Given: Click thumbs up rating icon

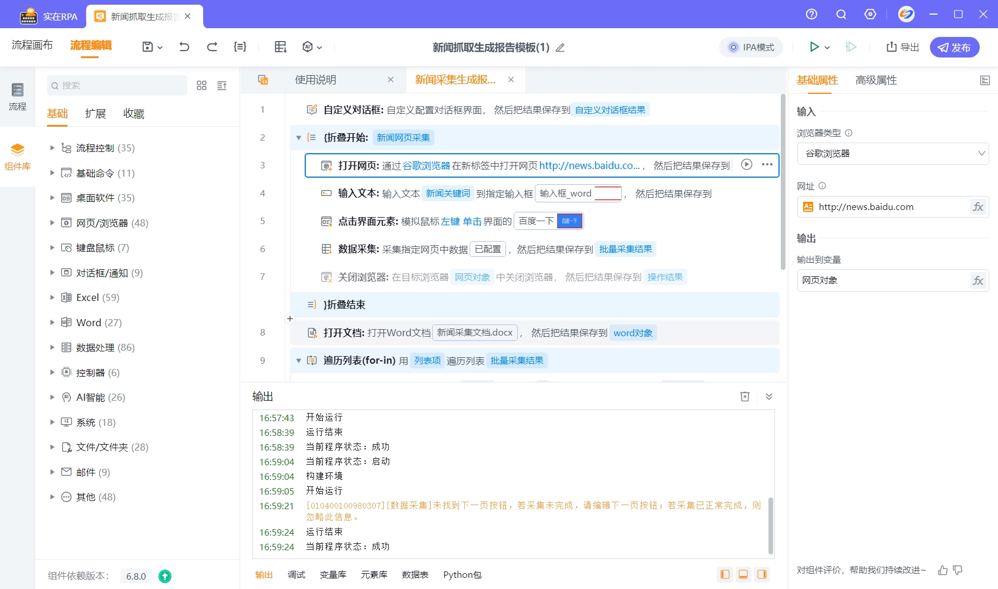Looking at the screenshot, I should [x=943, y=570].
